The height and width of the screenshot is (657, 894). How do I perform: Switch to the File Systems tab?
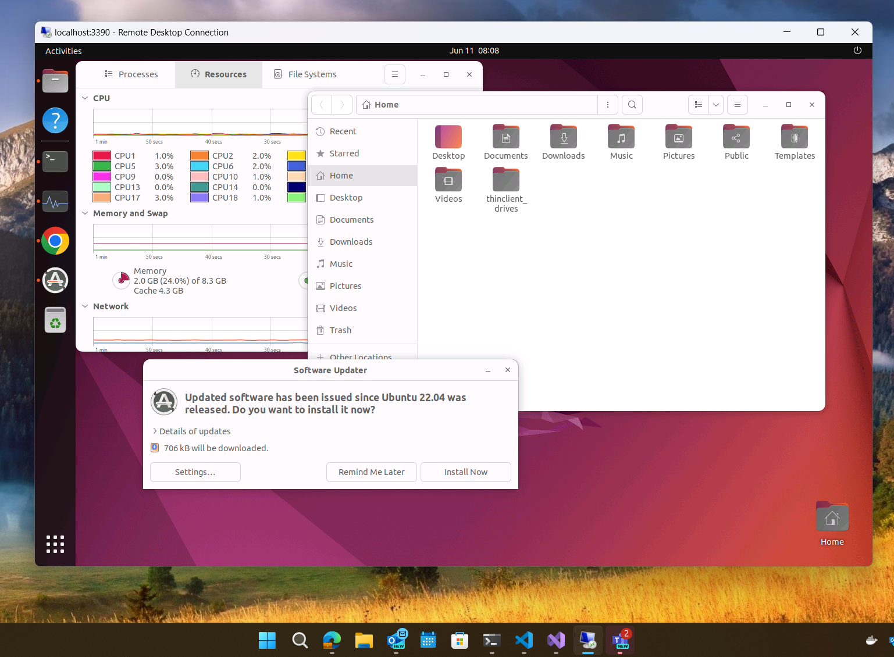pyautogui.click(x=305, y=74)
